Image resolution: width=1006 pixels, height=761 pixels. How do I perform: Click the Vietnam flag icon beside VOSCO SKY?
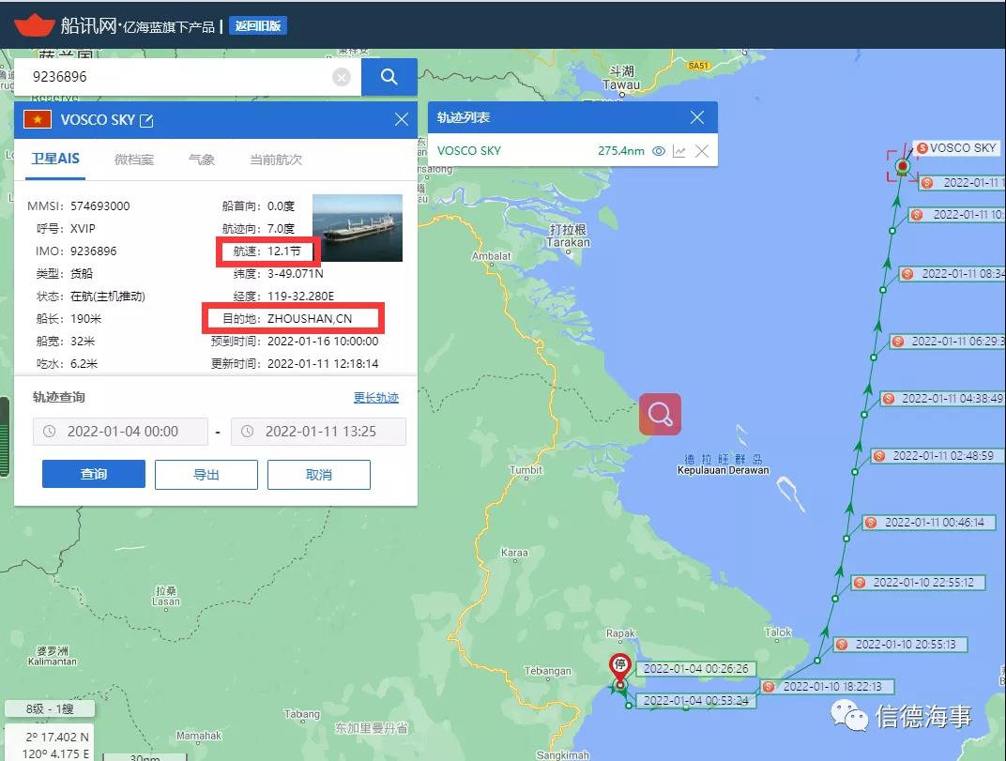pos(39,119)
